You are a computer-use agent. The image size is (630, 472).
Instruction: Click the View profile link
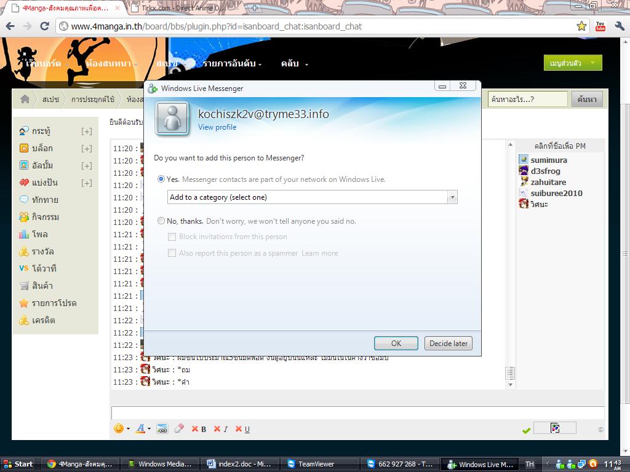pos(217,127)
